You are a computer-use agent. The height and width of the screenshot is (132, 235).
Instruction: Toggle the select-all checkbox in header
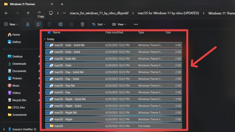pyautogui.click(x=49, y=32)
